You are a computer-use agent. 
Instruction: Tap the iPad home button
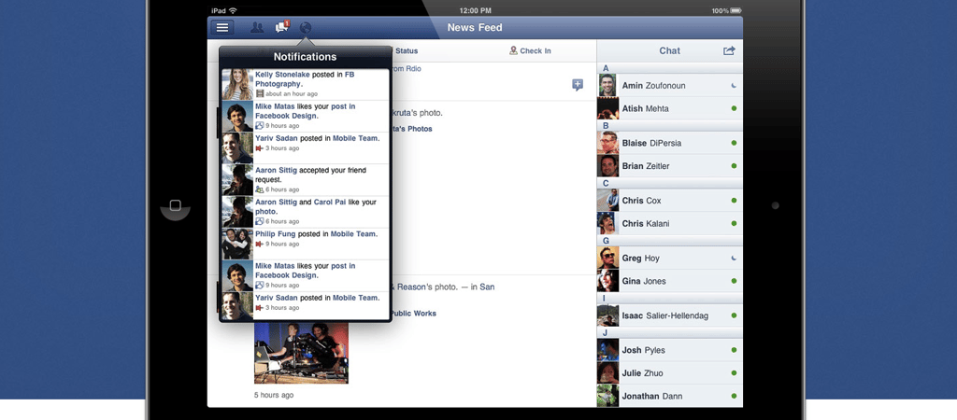pyautogui.click(x=175, y=205)
